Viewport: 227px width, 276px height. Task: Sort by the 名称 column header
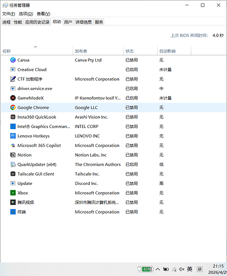(x=37, y=51)
